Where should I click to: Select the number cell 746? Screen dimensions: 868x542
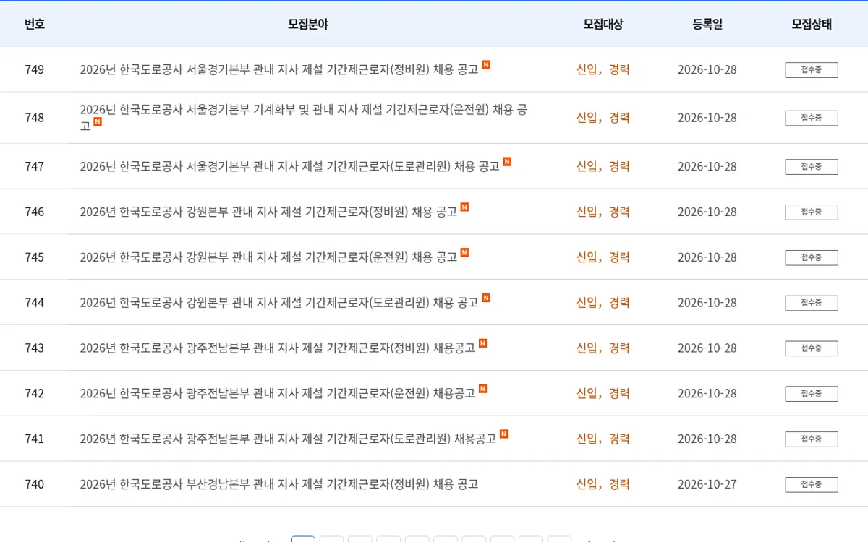(x=35, y=212)
